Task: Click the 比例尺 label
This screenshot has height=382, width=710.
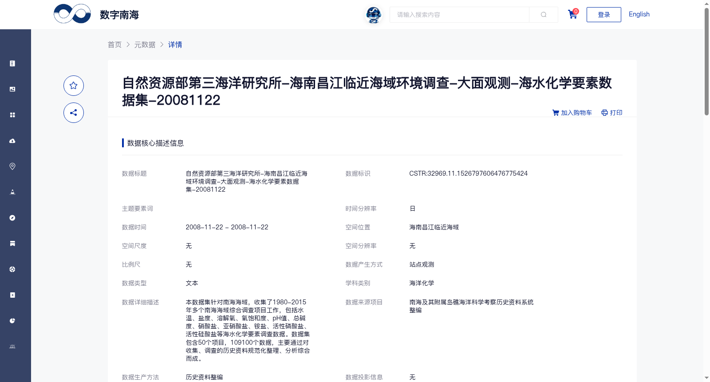Action: (x=131, y=264)
